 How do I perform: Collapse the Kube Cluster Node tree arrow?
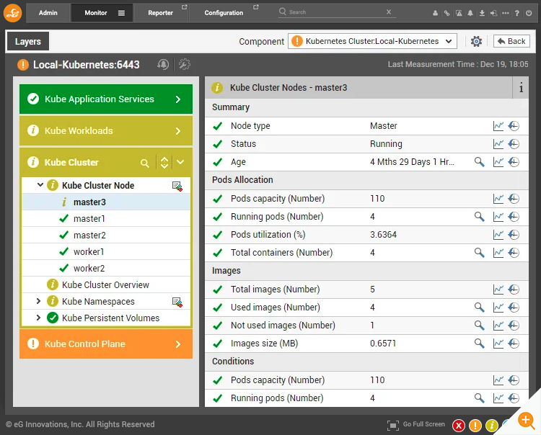[40, 185]
